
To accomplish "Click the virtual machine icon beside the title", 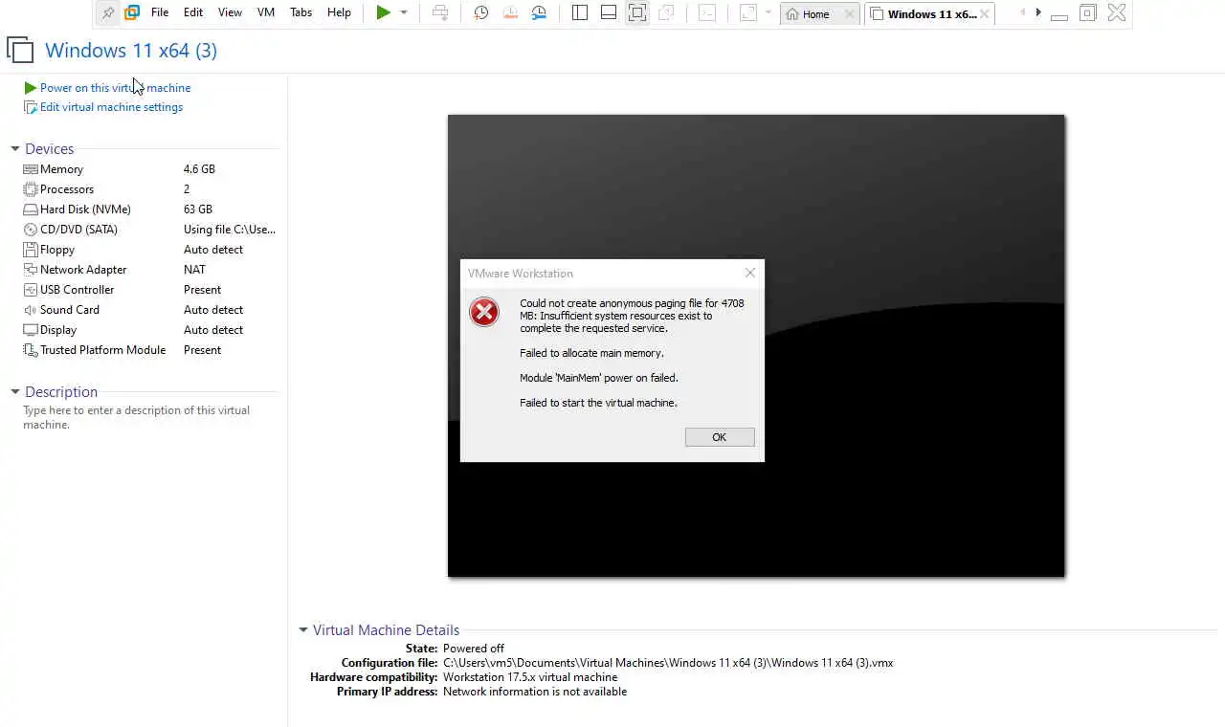I will click(x=20, y=51).
